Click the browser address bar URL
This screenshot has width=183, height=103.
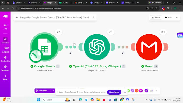click(x=41, y=8)
